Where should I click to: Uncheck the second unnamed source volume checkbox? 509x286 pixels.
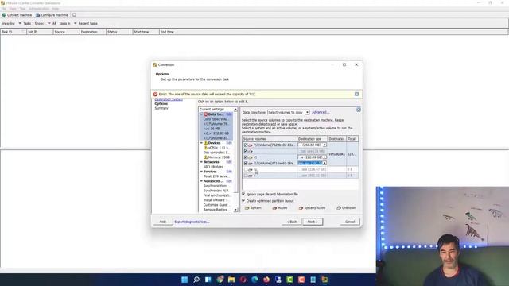246,151
